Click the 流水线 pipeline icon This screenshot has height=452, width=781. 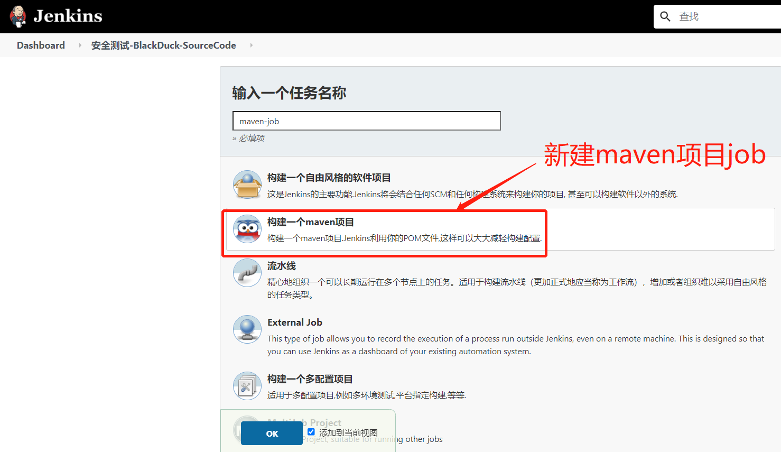(247, 273)
